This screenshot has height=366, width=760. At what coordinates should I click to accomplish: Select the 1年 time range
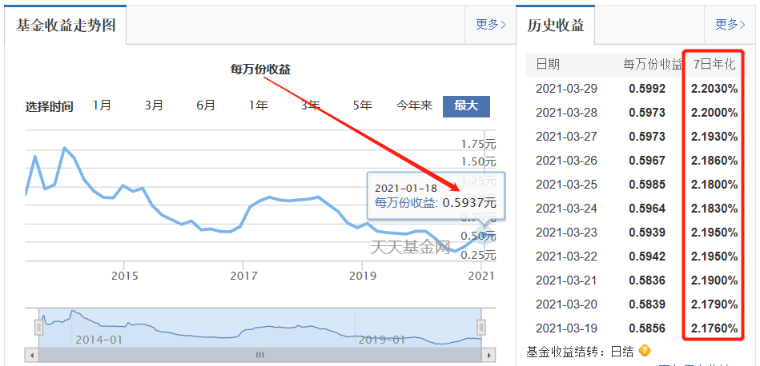pyautogui.click(x=259, y=105)
